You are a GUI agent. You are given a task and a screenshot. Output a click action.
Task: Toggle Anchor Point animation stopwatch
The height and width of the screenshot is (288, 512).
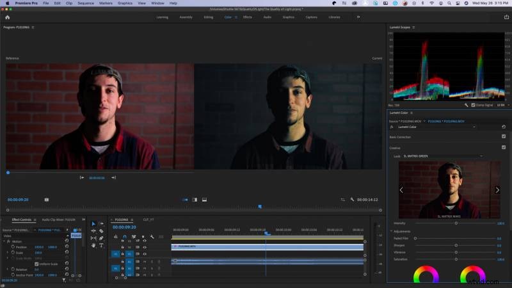pos(13,275)
